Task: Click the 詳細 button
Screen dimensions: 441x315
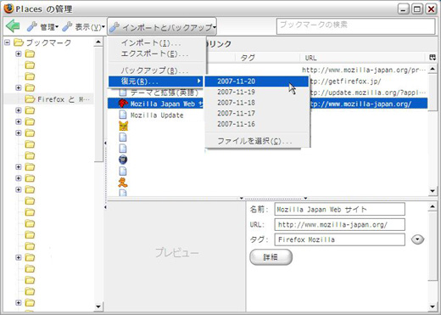Action: pos(271,257)
